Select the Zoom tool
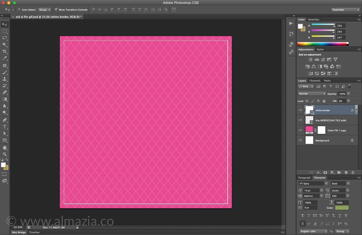 [5, 154]
